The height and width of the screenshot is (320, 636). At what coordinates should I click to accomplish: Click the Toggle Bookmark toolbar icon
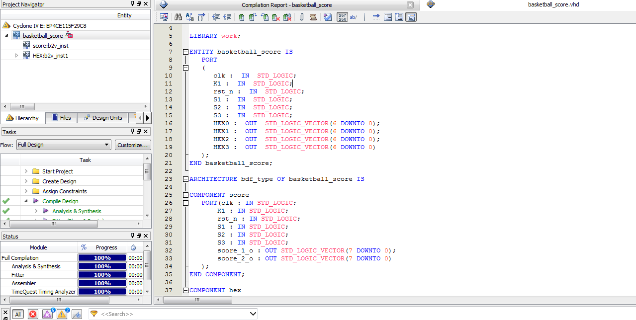coord(241,17)
